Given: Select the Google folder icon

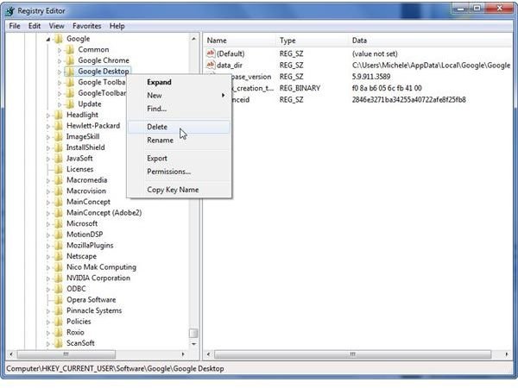Looking at the screenshot, I should pos(59,39).
